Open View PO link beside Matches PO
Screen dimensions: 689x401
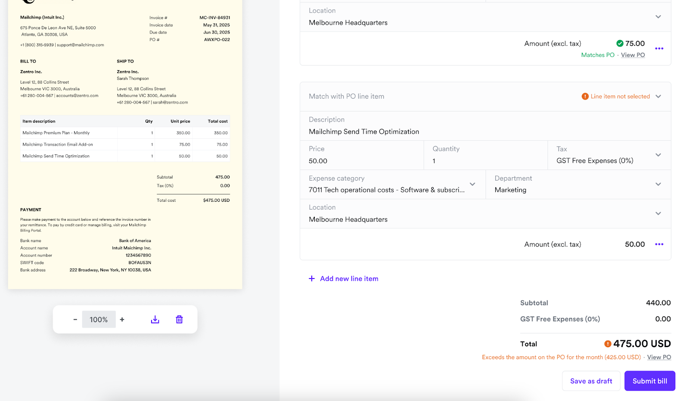pos(633,55)
